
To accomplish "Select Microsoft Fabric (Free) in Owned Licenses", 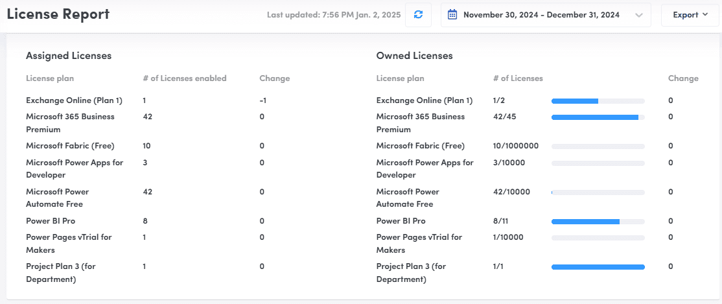I will [x=421, y=146].
